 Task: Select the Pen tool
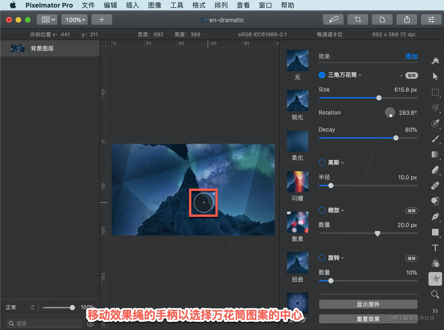(x=435, y=217)
